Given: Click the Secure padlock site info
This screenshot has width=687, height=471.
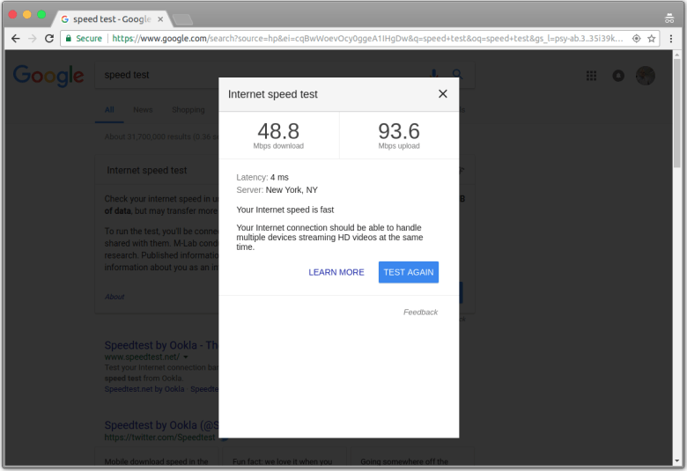Looking at the screenshot, I should pyautogui.click(x=84, y=39).
